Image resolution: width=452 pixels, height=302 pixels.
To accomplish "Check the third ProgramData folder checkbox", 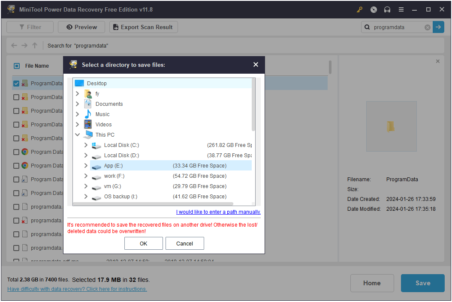I will pyautogui.click(x=16, y=111).
